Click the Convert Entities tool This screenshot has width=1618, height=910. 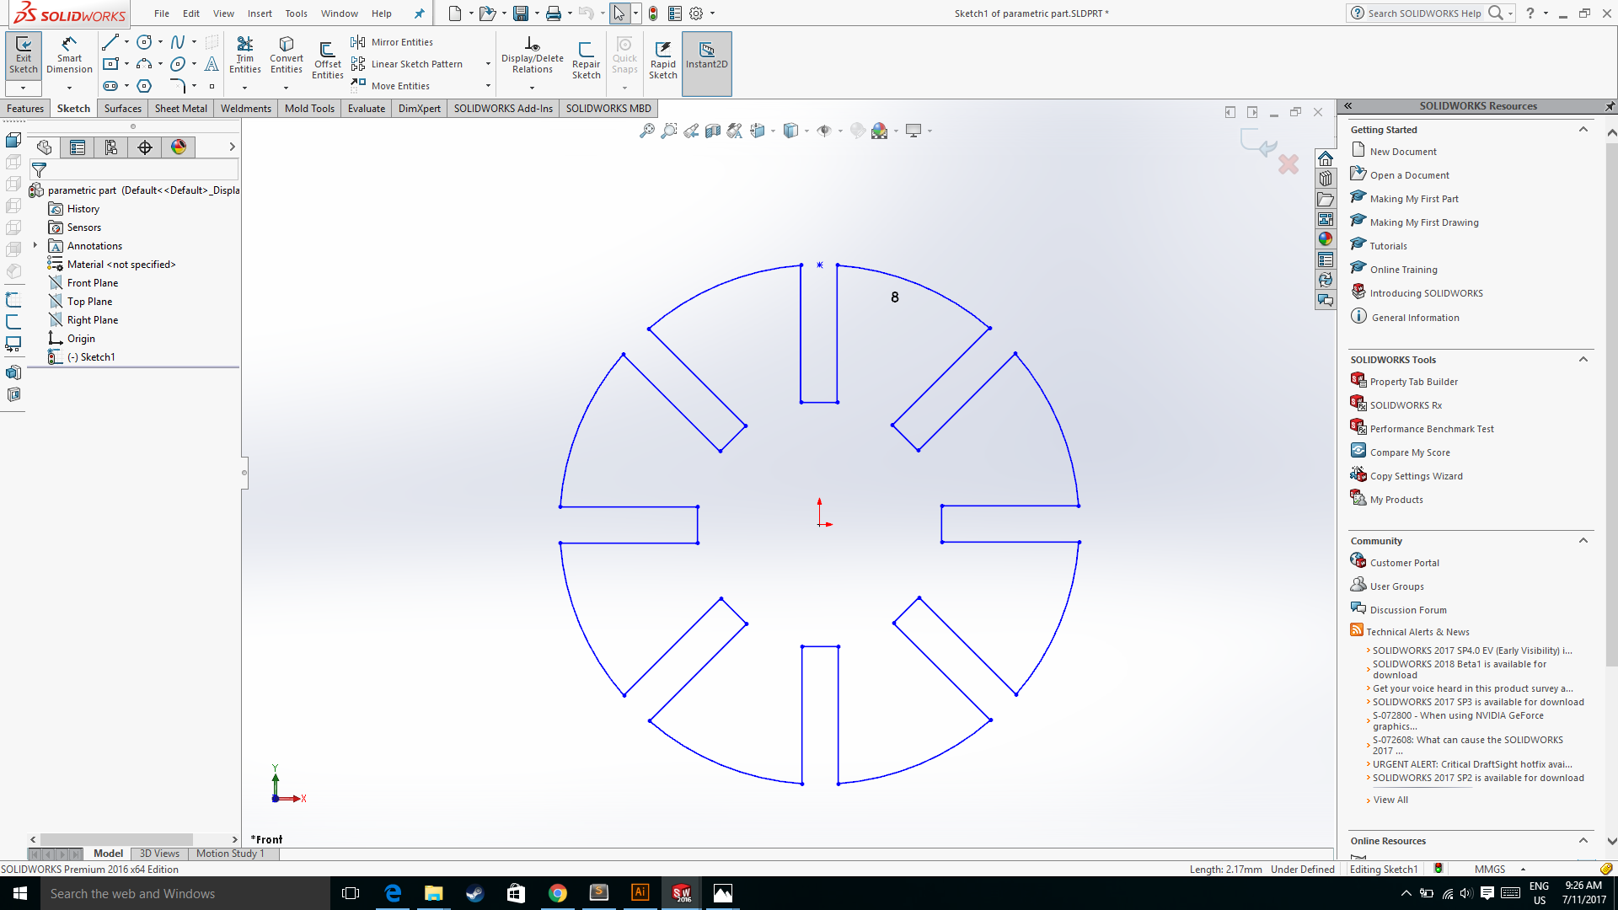point(287,56)
